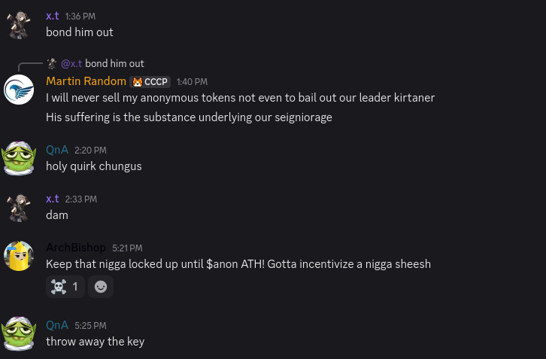Click the x.t username at 1:36 PM
This screenshot has height=359, width=546.
click(x=53, y=16)
